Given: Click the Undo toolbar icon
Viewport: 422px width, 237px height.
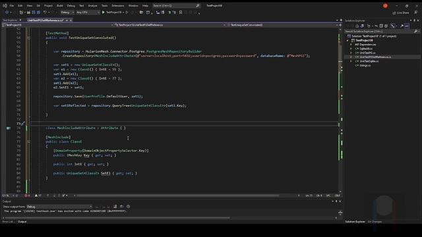Looking at the screenshot, I should [45, 13].
